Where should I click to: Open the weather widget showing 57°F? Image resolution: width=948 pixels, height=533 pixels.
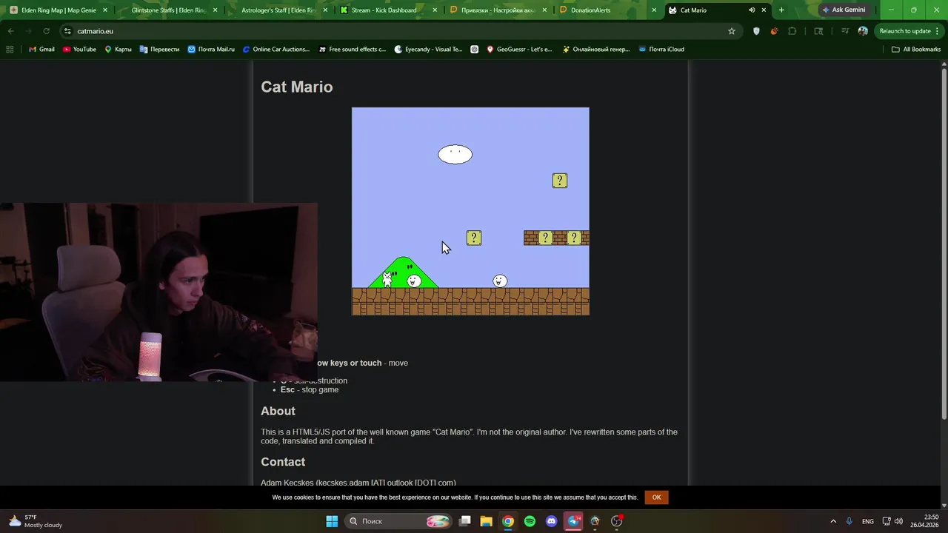tap(34, 521)
